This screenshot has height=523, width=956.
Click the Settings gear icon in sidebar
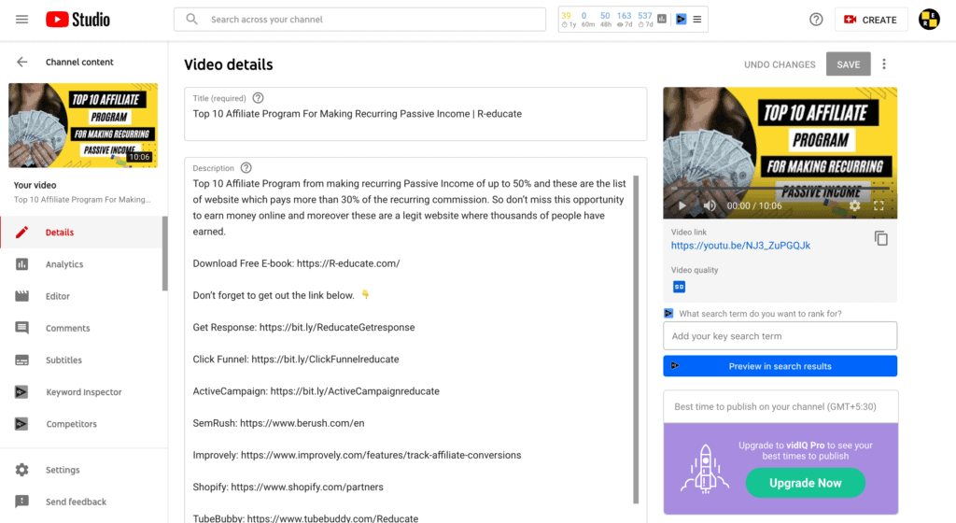(x=22, y=470)
